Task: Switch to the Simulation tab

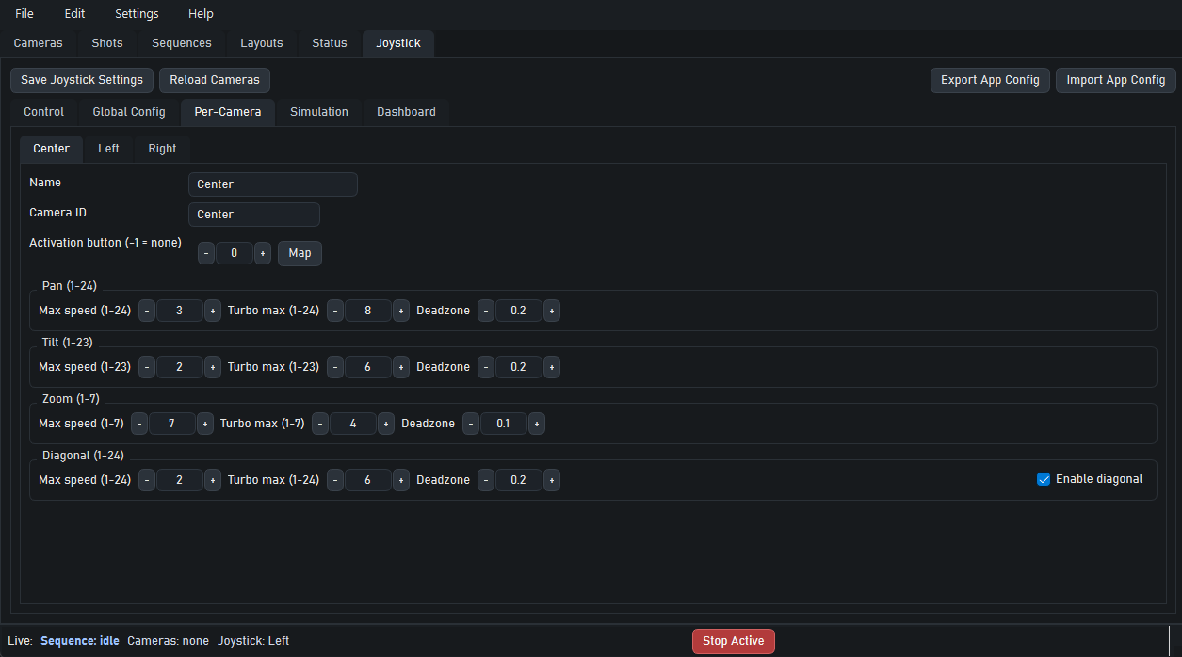Action: pyautogui.click(x=318, y=112)
